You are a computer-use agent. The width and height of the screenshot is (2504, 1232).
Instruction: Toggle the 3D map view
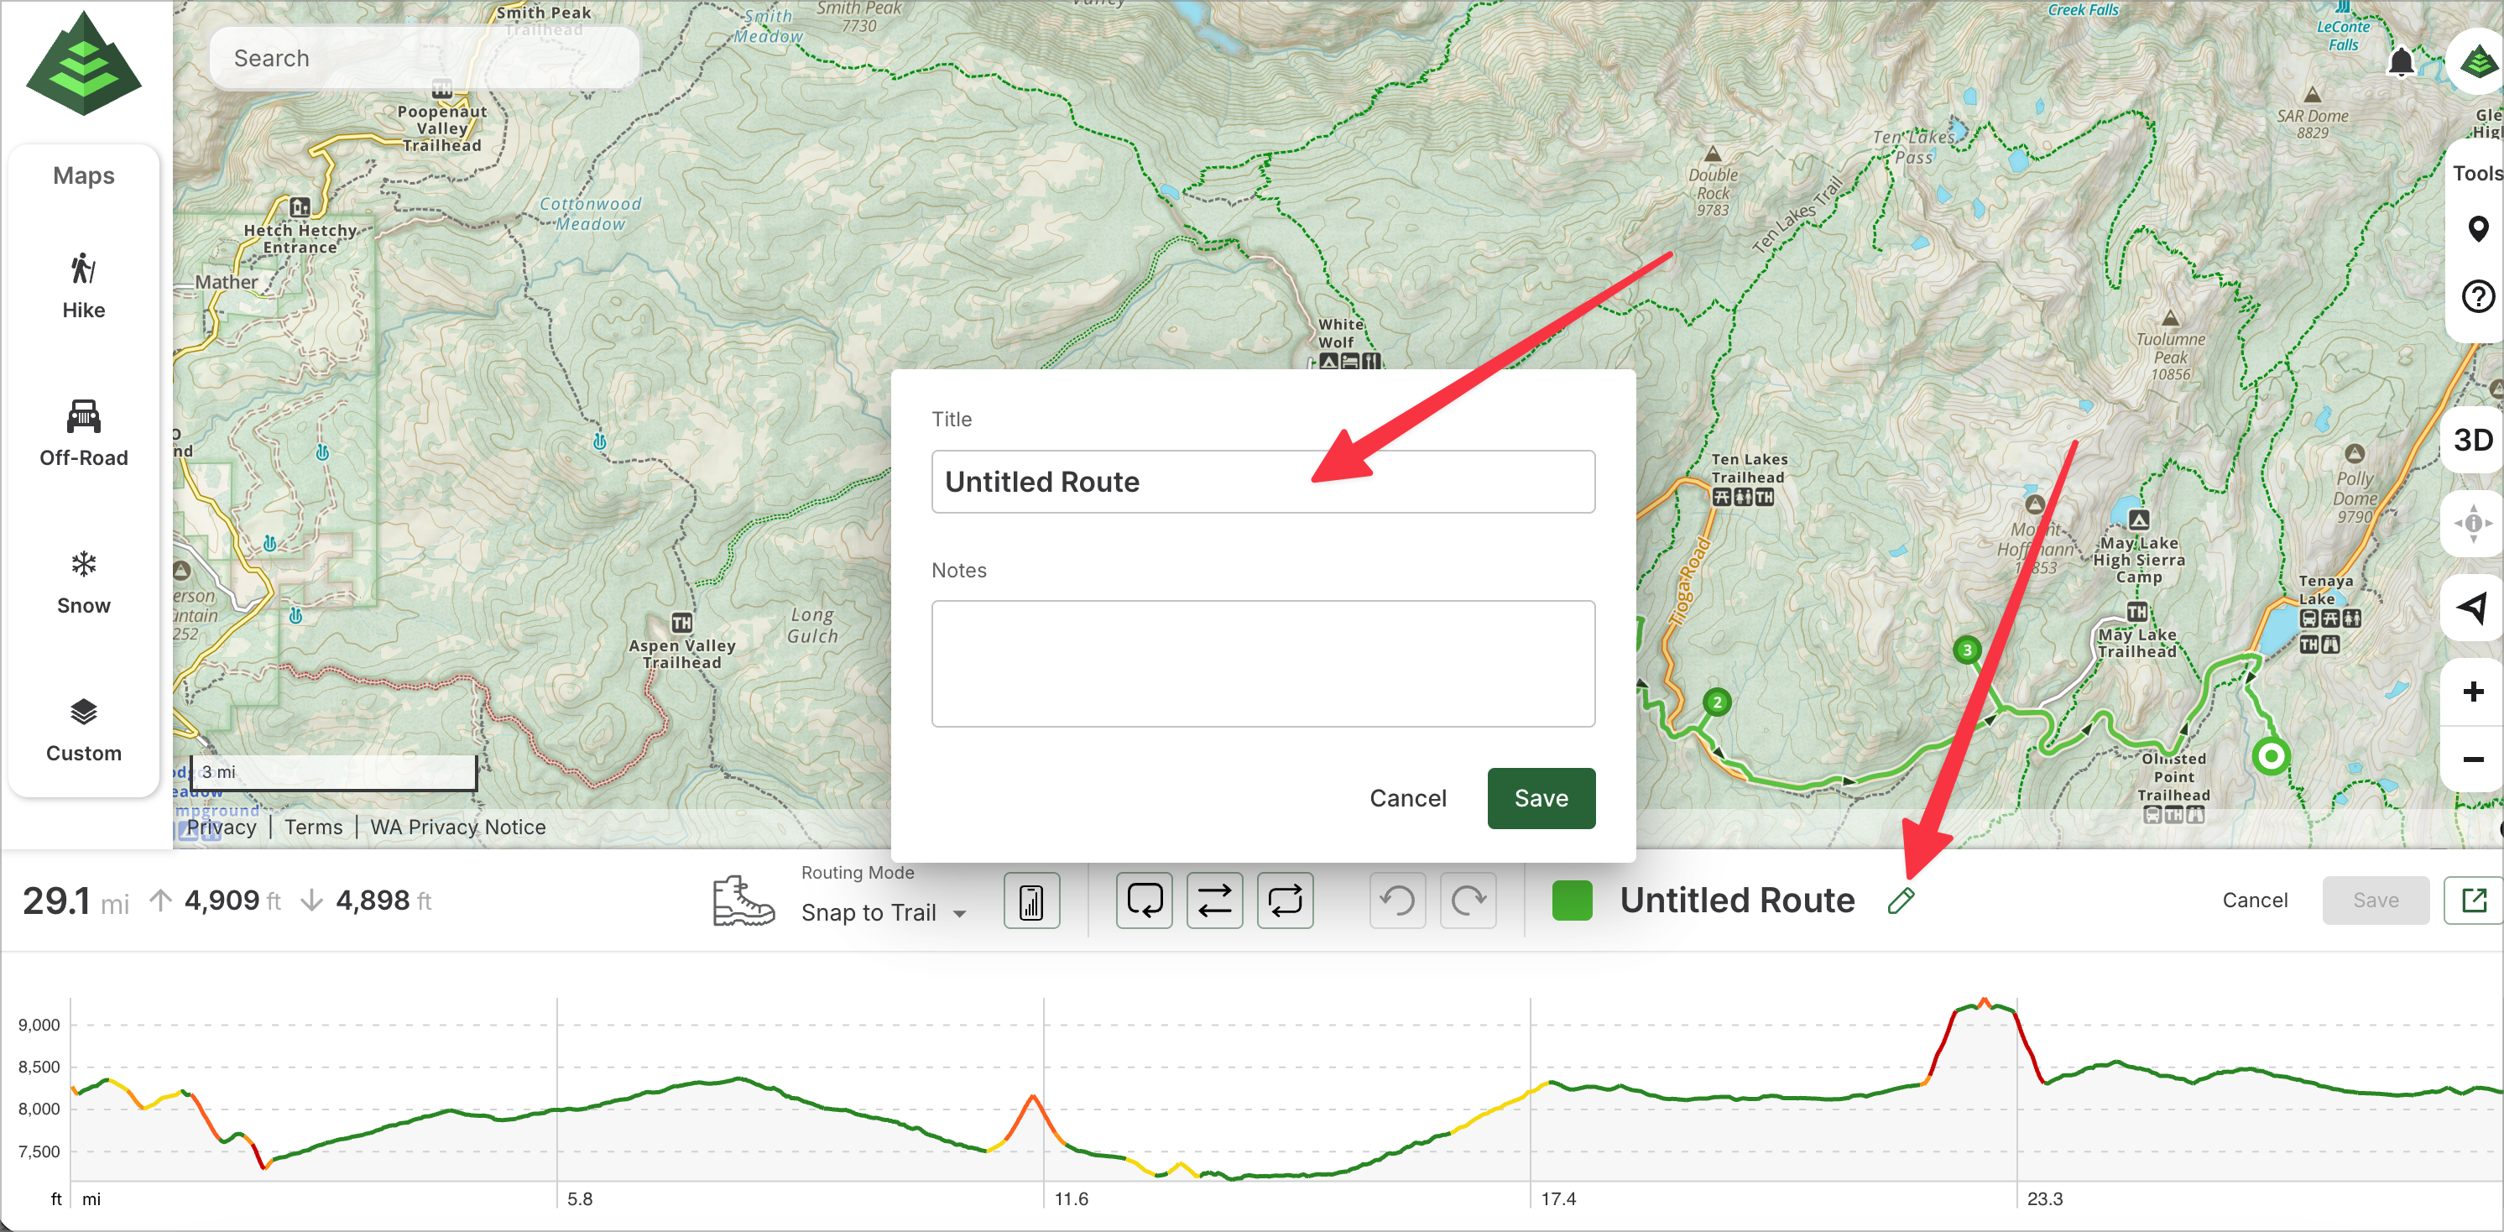[2473, 440]
